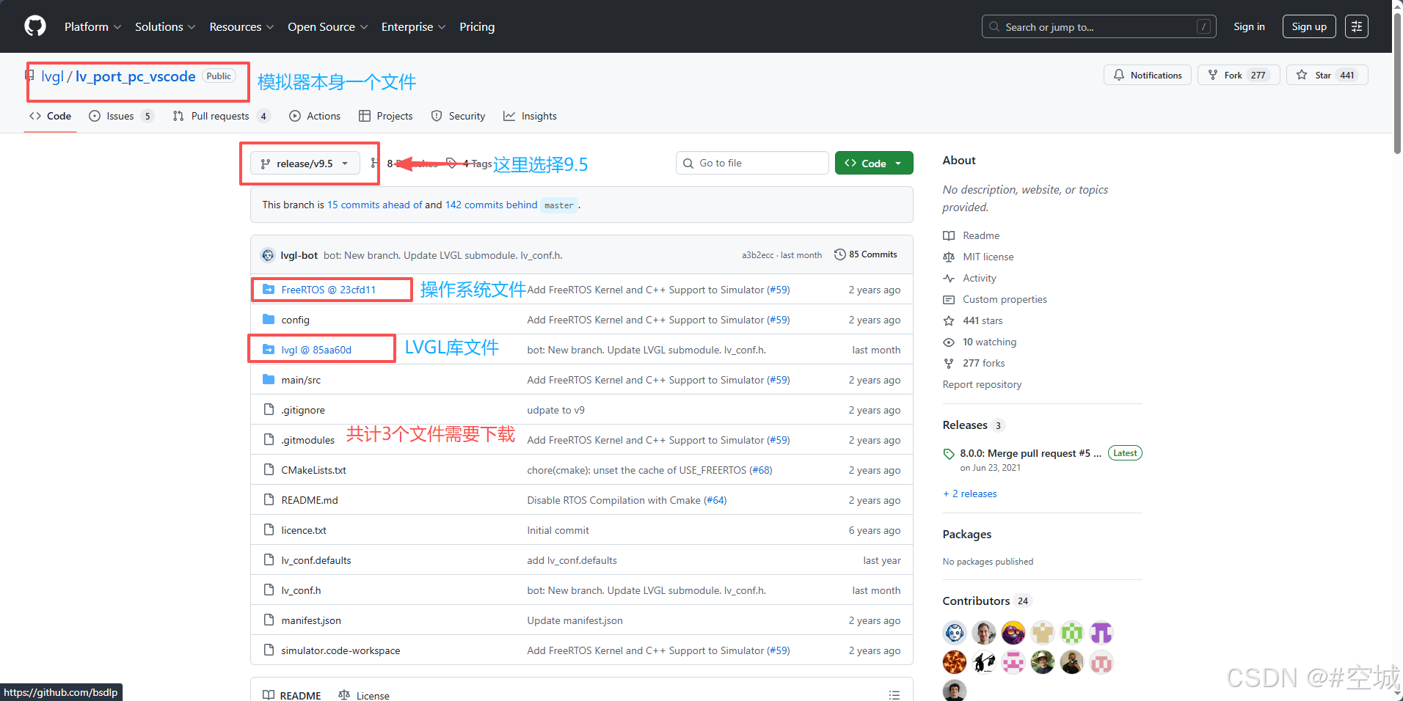Screen dimensions: 1403x701
Task: Open the FreeRTOS @ 23cfd11 submodule
Action: (328, 290)
